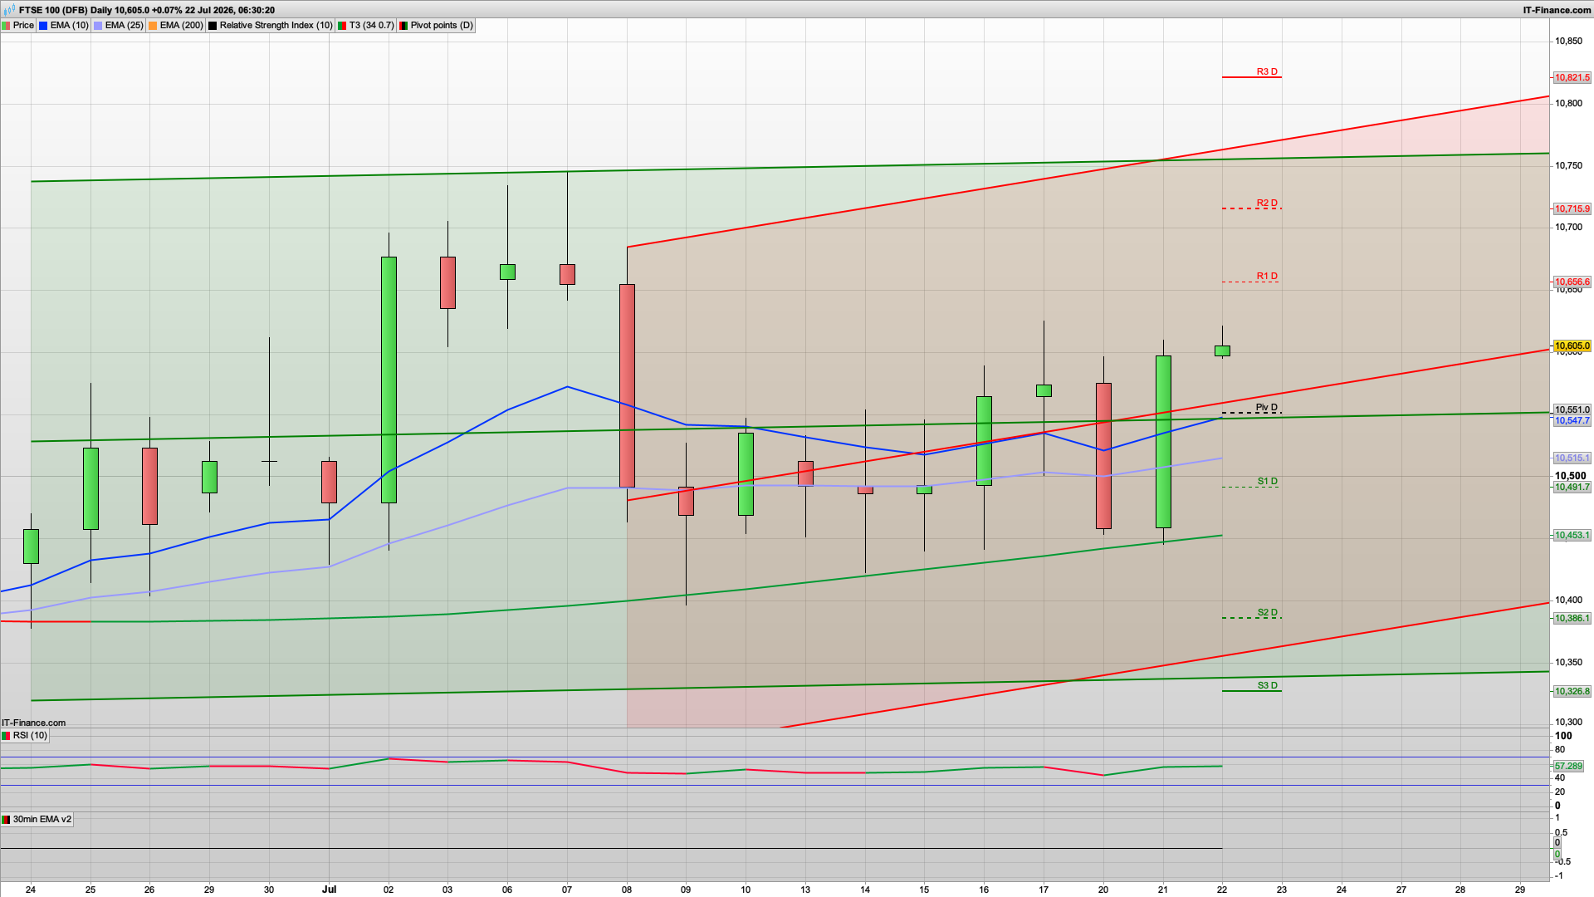Click the Piv D pivot marker
Screen dimensions: 1594x897
[x=1267, y=408]
